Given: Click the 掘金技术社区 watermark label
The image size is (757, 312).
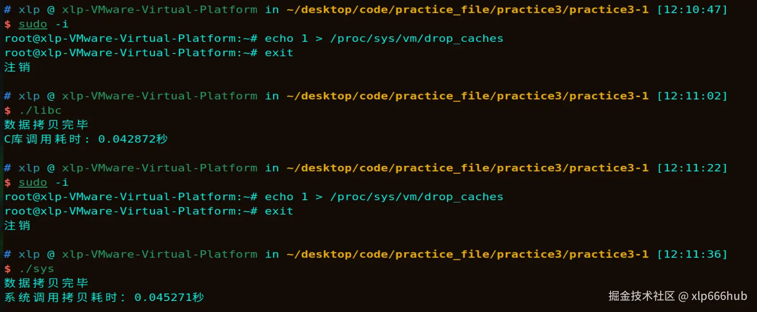Looking at the screenshot, I should coord(641,296).
